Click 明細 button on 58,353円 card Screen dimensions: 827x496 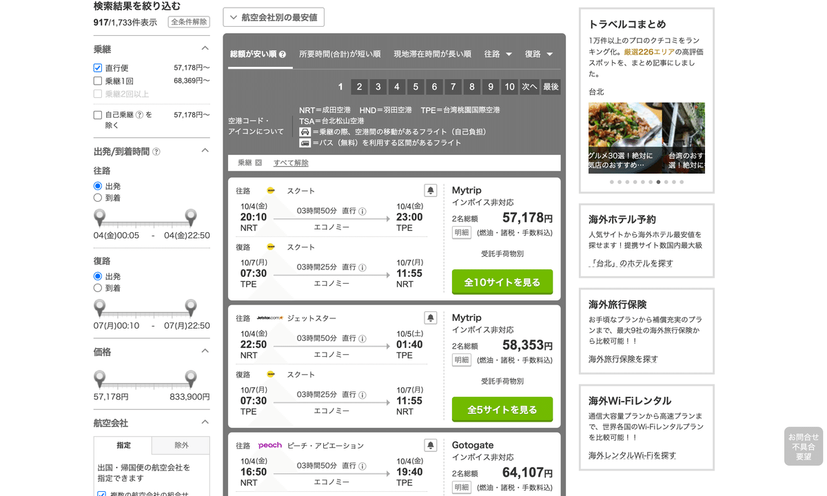(x=461, y=360)
